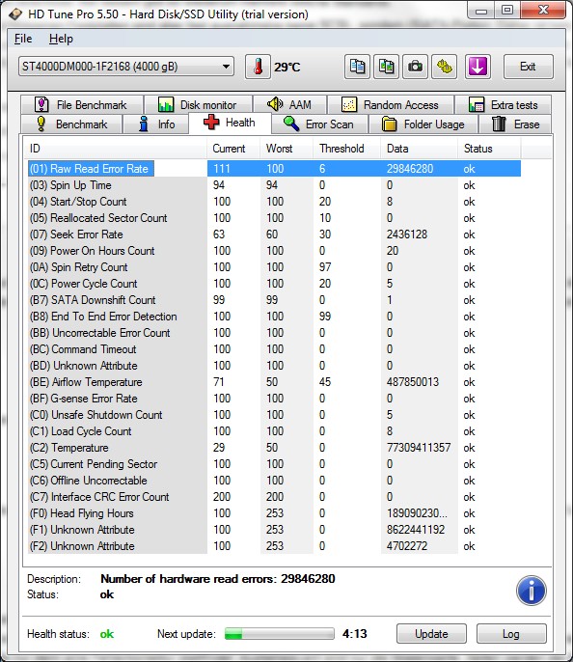This screenshot has width=573, height=662.
Task: Switch to the AAM tab
Action: tap(289, 104)
